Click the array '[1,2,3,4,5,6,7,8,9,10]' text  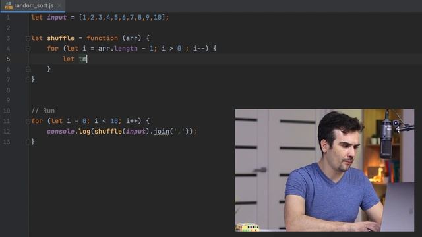(121, 18)
